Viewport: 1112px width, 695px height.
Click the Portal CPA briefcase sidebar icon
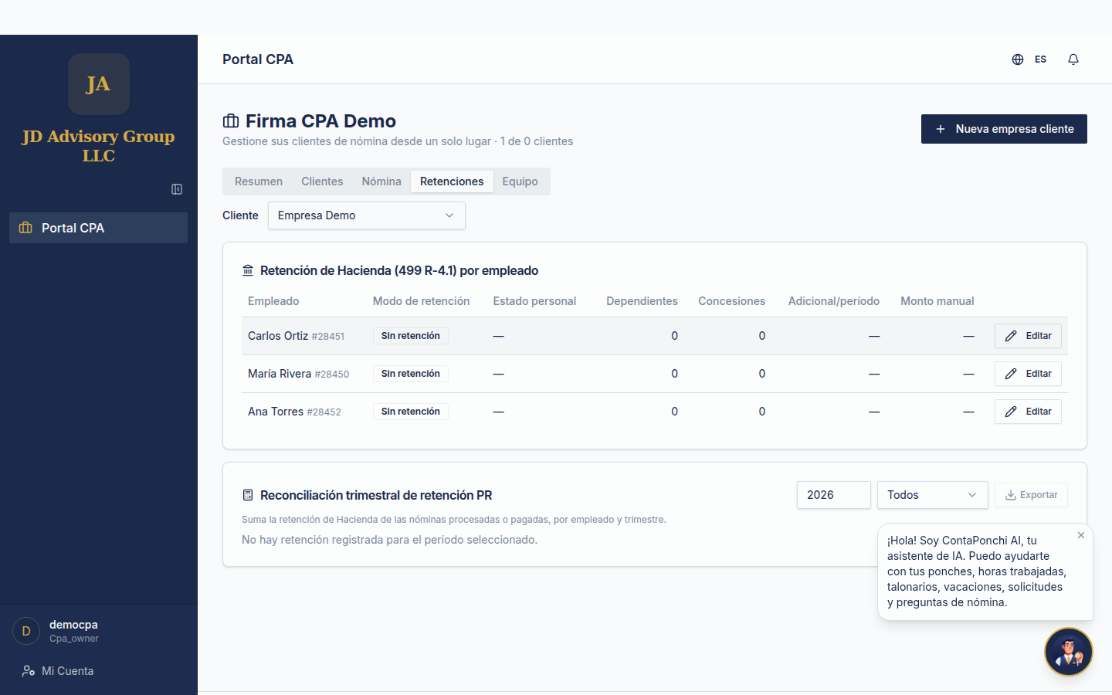coord(25,228)
